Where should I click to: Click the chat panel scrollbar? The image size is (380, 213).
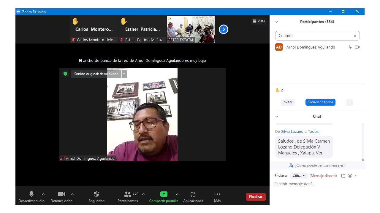point(362,142)
